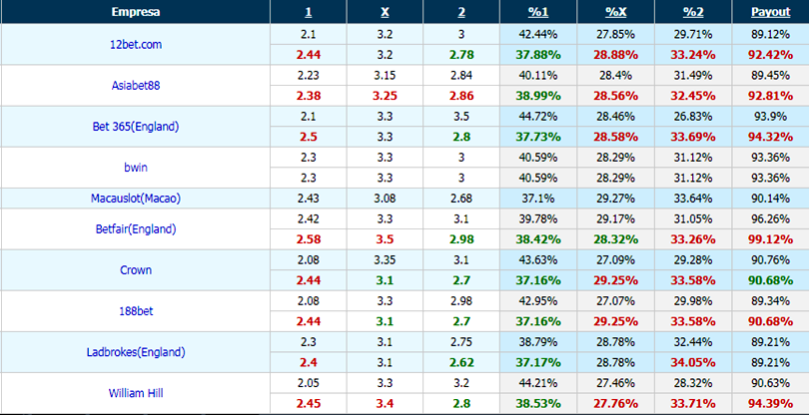Open the William Hill link

click(136, 393)
